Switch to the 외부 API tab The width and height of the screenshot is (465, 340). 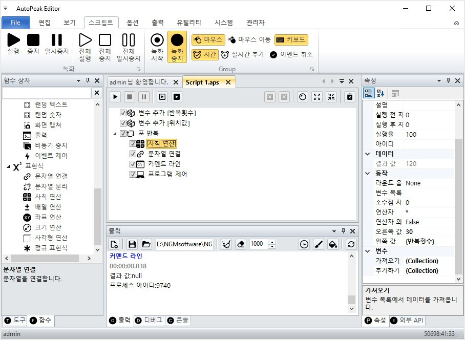tap(407, 320)
